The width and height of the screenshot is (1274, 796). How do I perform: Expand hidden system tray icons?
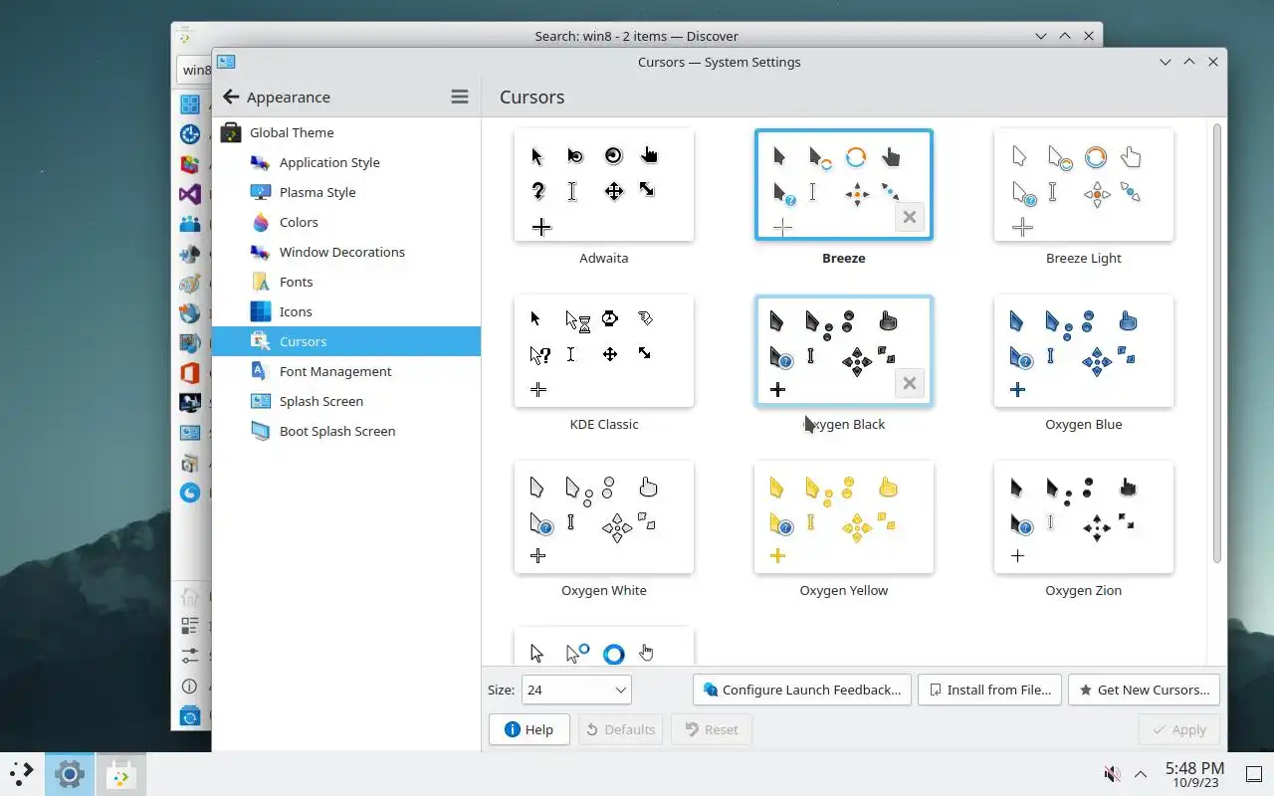click(x=1141, y=773)
